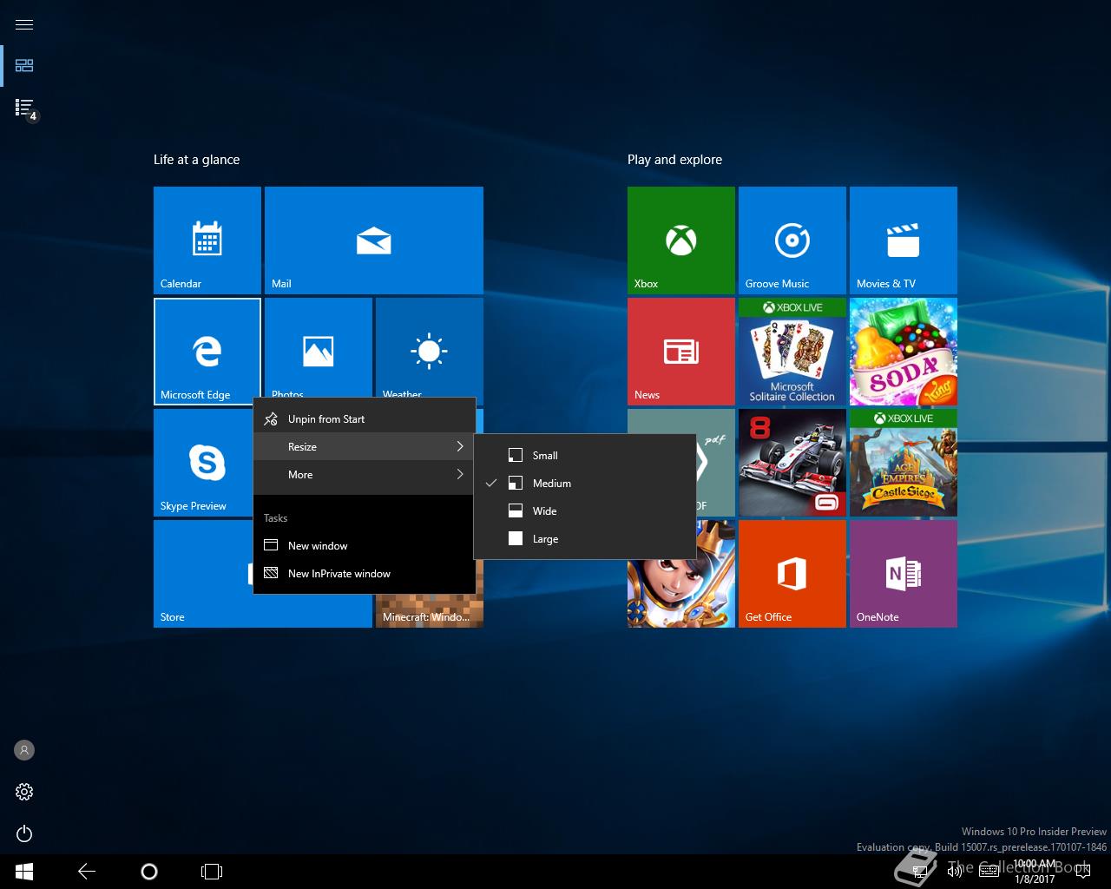
Task: Open the user account icon
Action: pyautogui.click(x=24, y=750)
